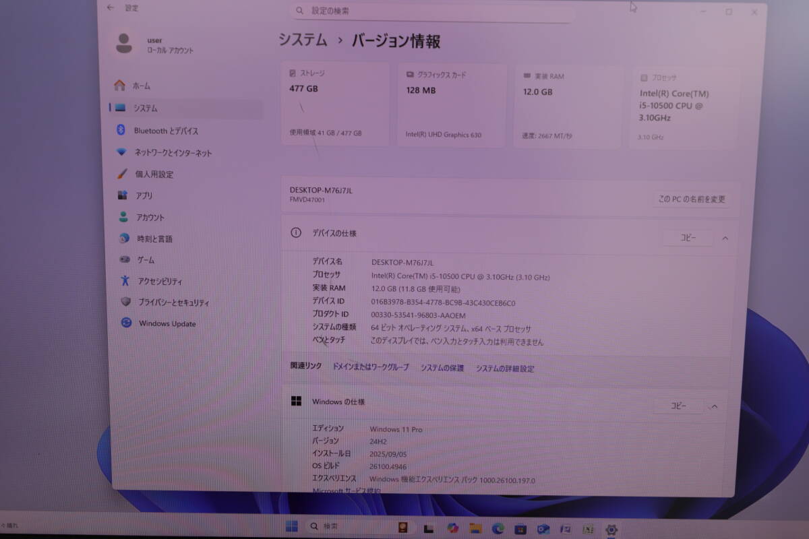Open the グラフィックス カード 128 MB card

(x=452, y=105)
